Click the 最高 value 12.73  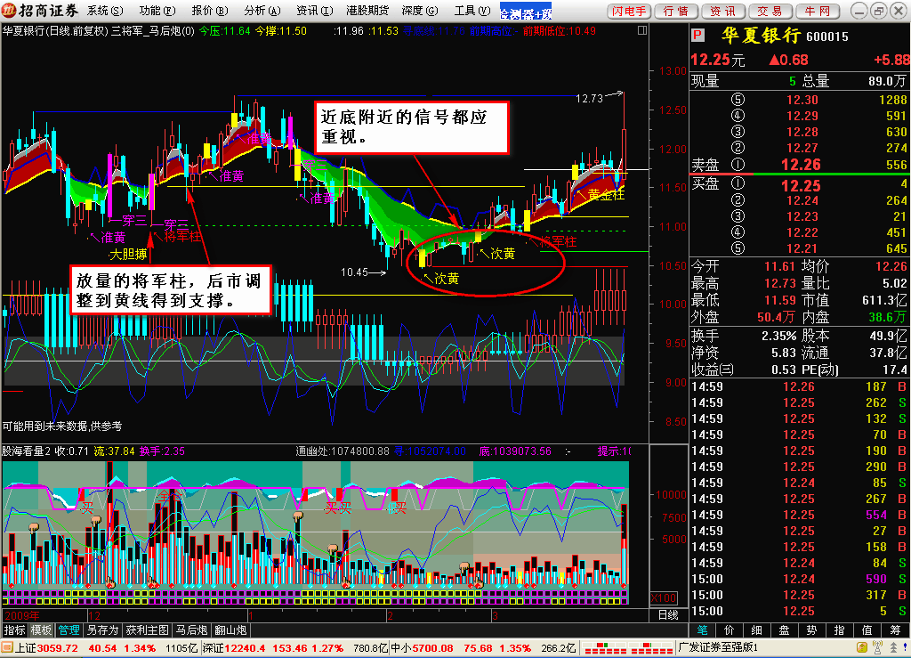(779, 284)
